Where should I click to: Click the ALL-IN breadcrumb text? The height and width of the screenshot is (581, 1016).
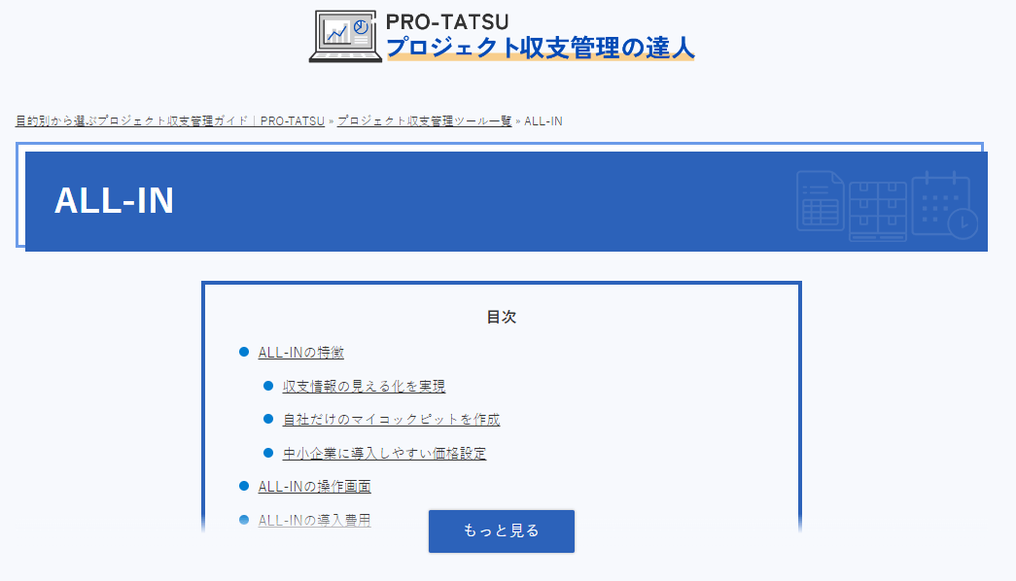pyautogui.click(x=543, y=121)
